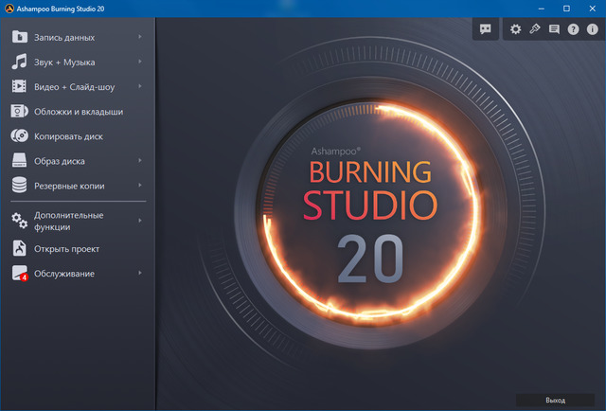Viewport: 606px width, 411px height.
Task: Close the Ashampoo Burning Studio window
Action: pos(593,8)
